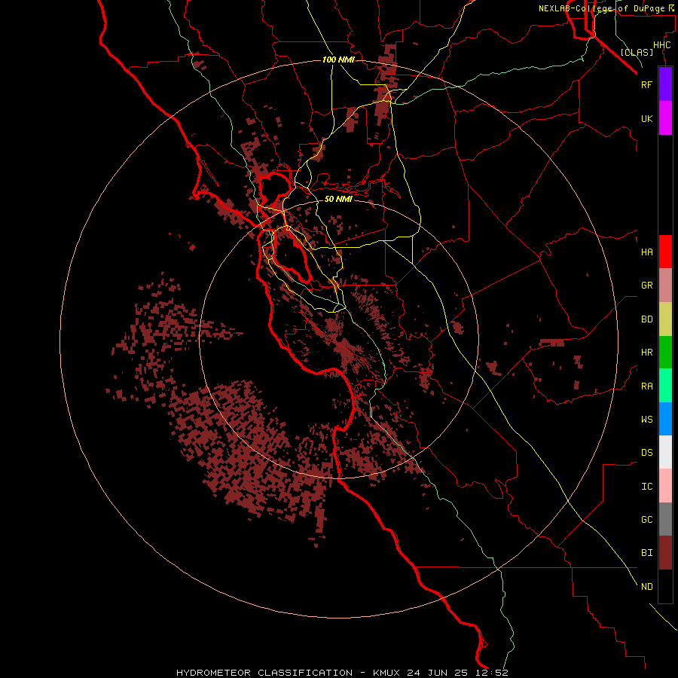Click the HR green legend color swatch
Image resolution: width=678 pixels, height=678 pixels.
click(x=665, y=353)
